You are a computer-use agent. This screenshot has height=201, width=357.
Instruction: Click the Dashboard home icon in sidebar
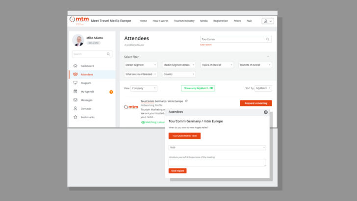pos(75,66)
